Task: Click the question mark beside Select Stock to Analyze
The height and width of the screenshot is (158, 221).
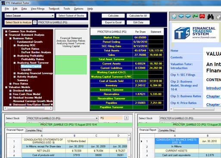Action: [35, 22]
